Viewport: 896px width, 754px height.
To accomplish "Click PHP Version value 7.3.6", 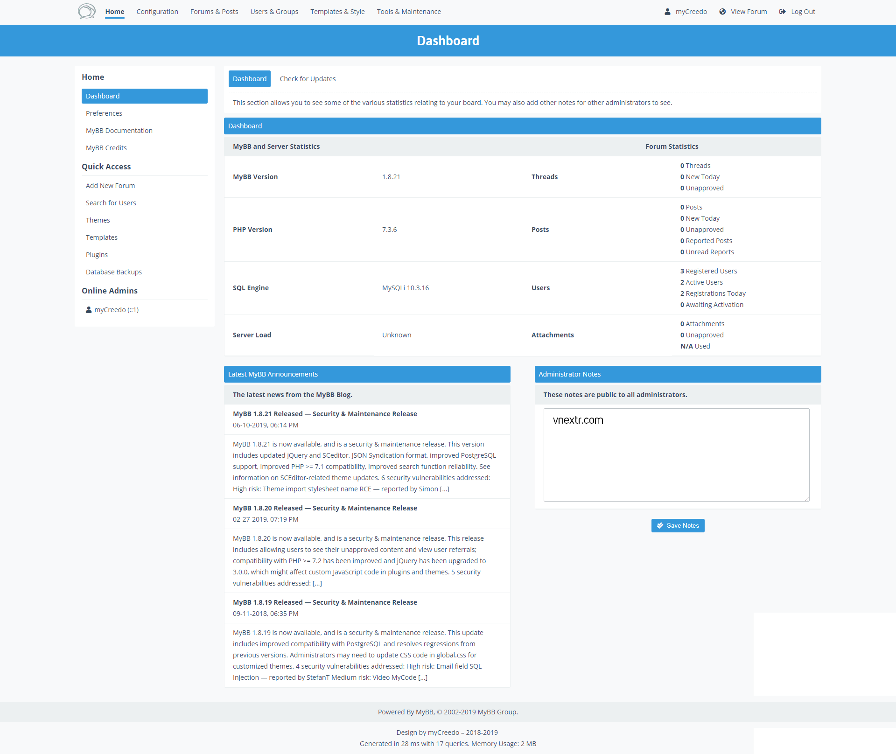I will click(389, 230).
